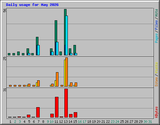Click the red "KBytes" legend label

pyautogui.click(x=156, y=112)
